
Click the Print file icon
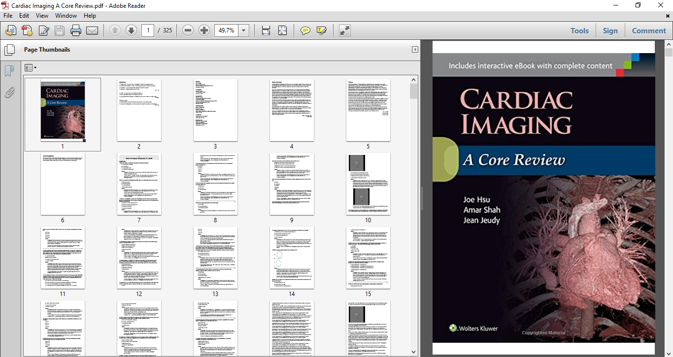tap(75, 30)
